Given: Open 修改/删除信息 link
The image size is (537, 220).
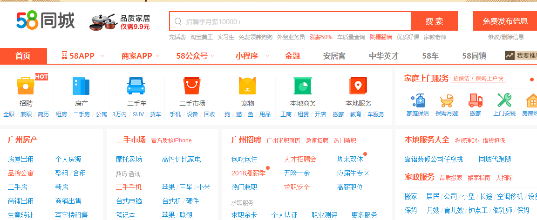Looking at the screenshot, I should coord(506,37).
